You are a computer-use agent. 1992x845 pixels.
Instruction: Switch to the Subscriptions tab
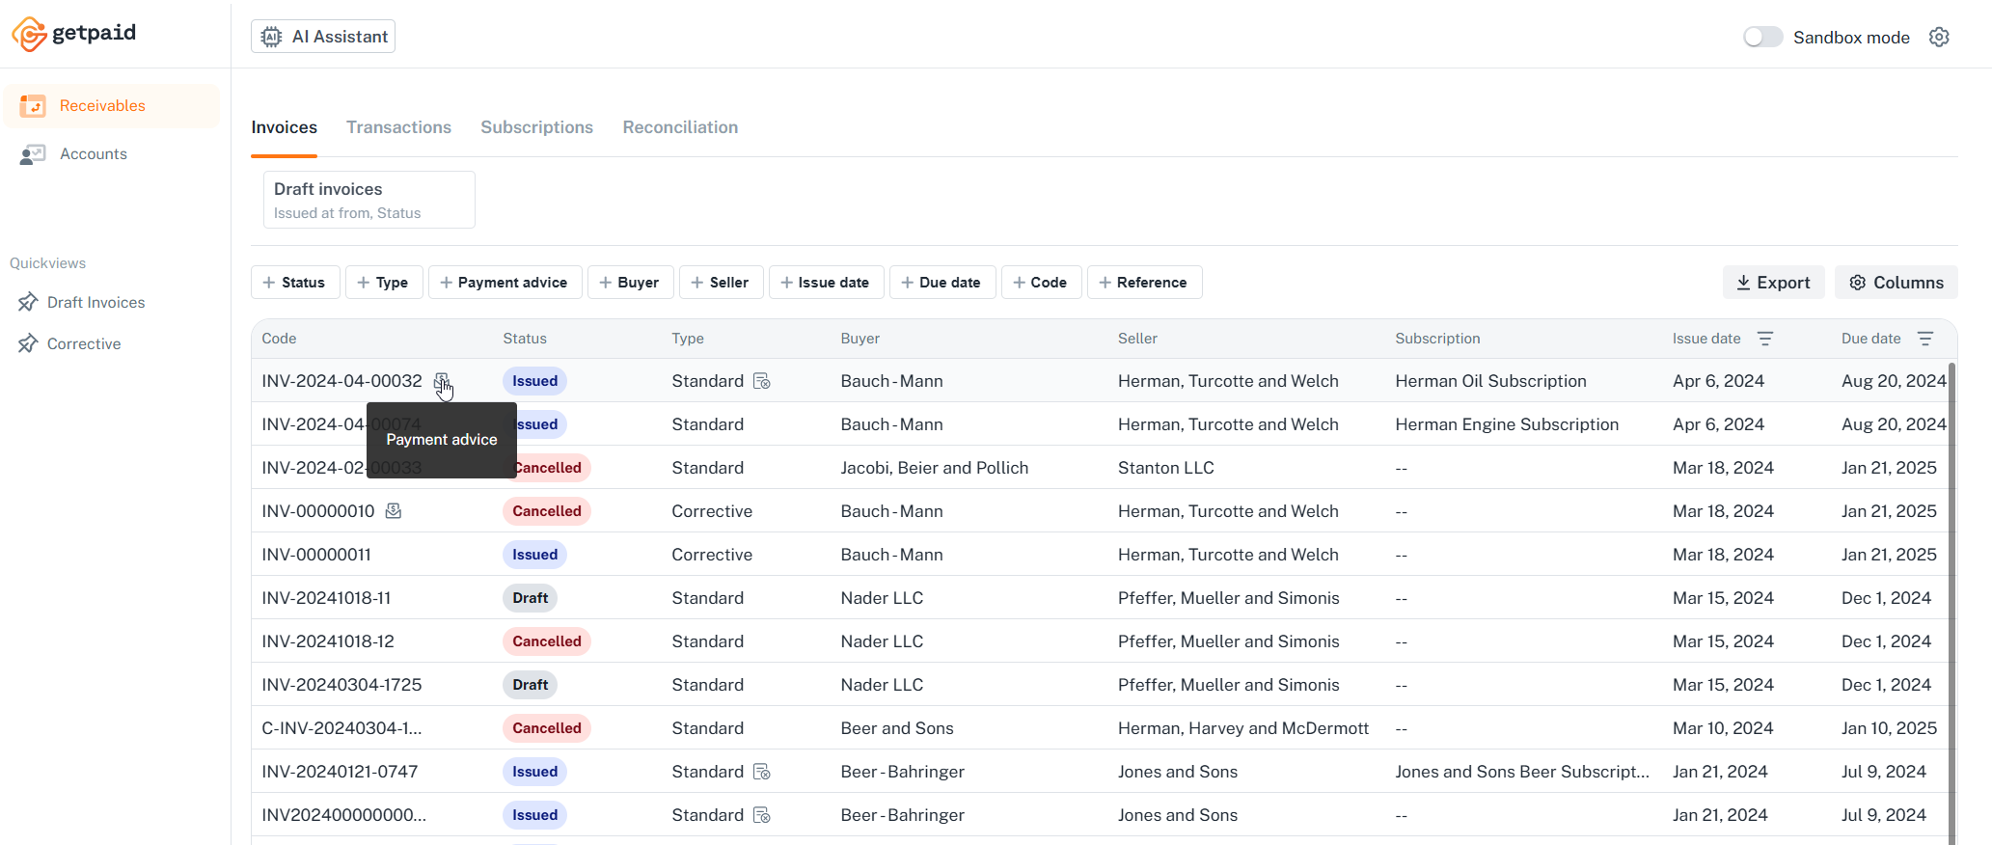[536, 127]
